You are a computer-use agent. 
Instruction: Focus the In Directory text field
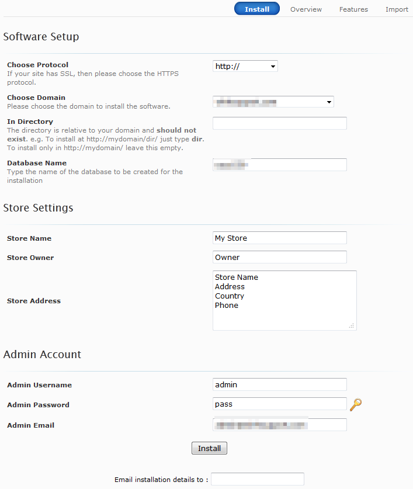tap(279, 123)
